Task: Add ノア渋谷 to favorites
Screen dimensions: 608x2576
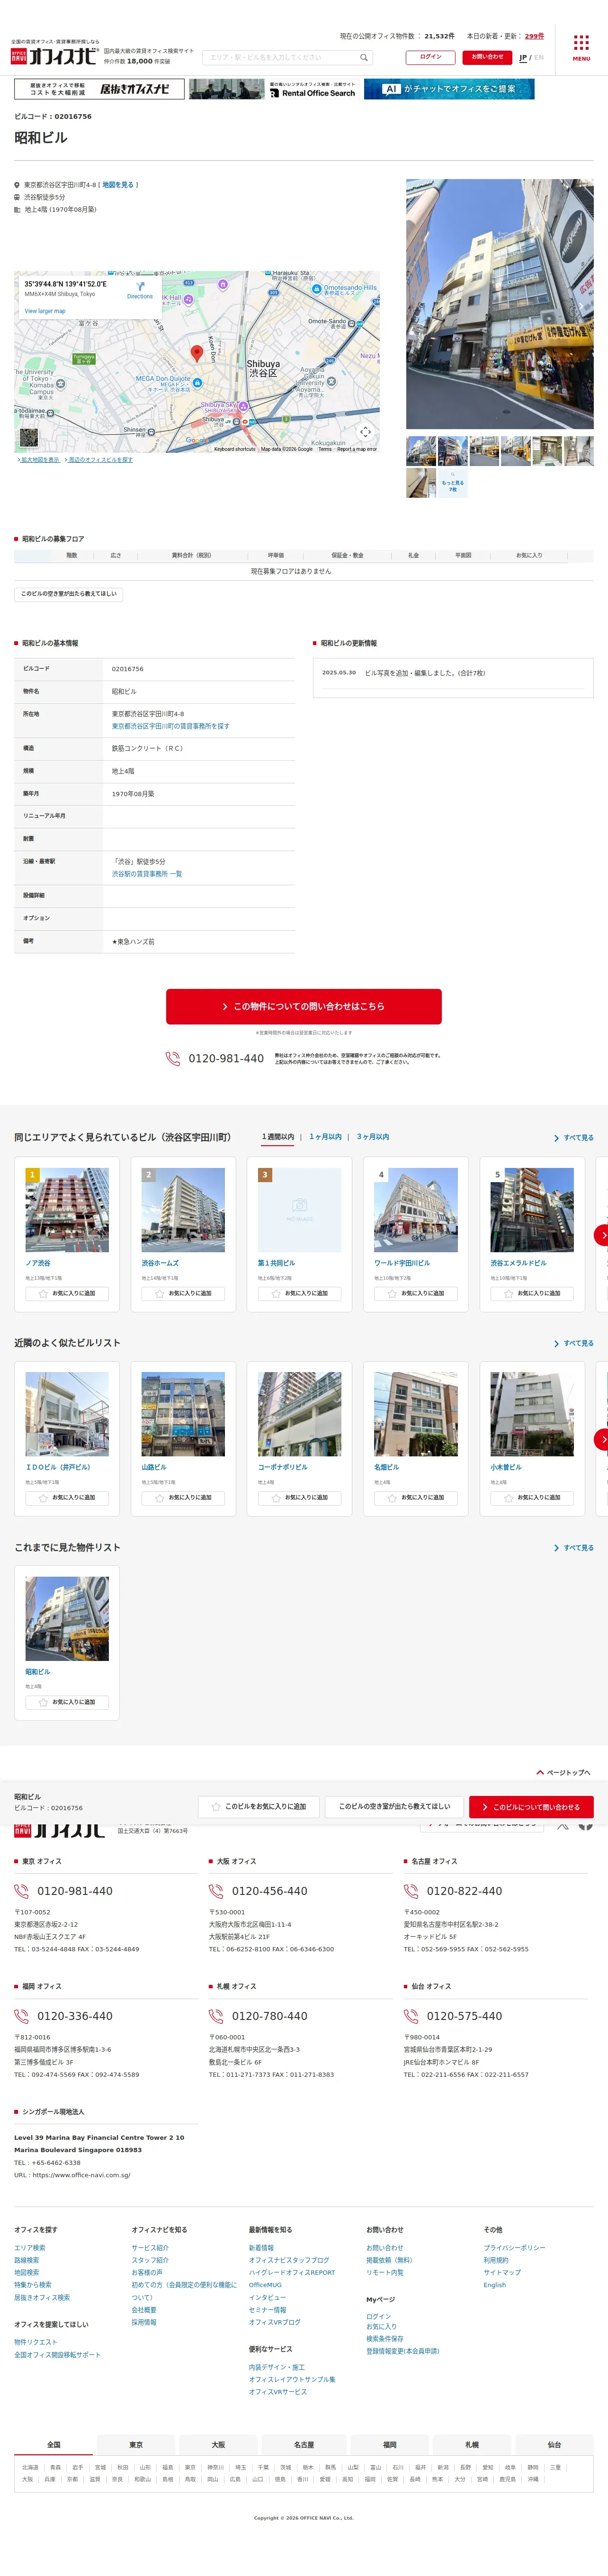Action: [67, 1293]
